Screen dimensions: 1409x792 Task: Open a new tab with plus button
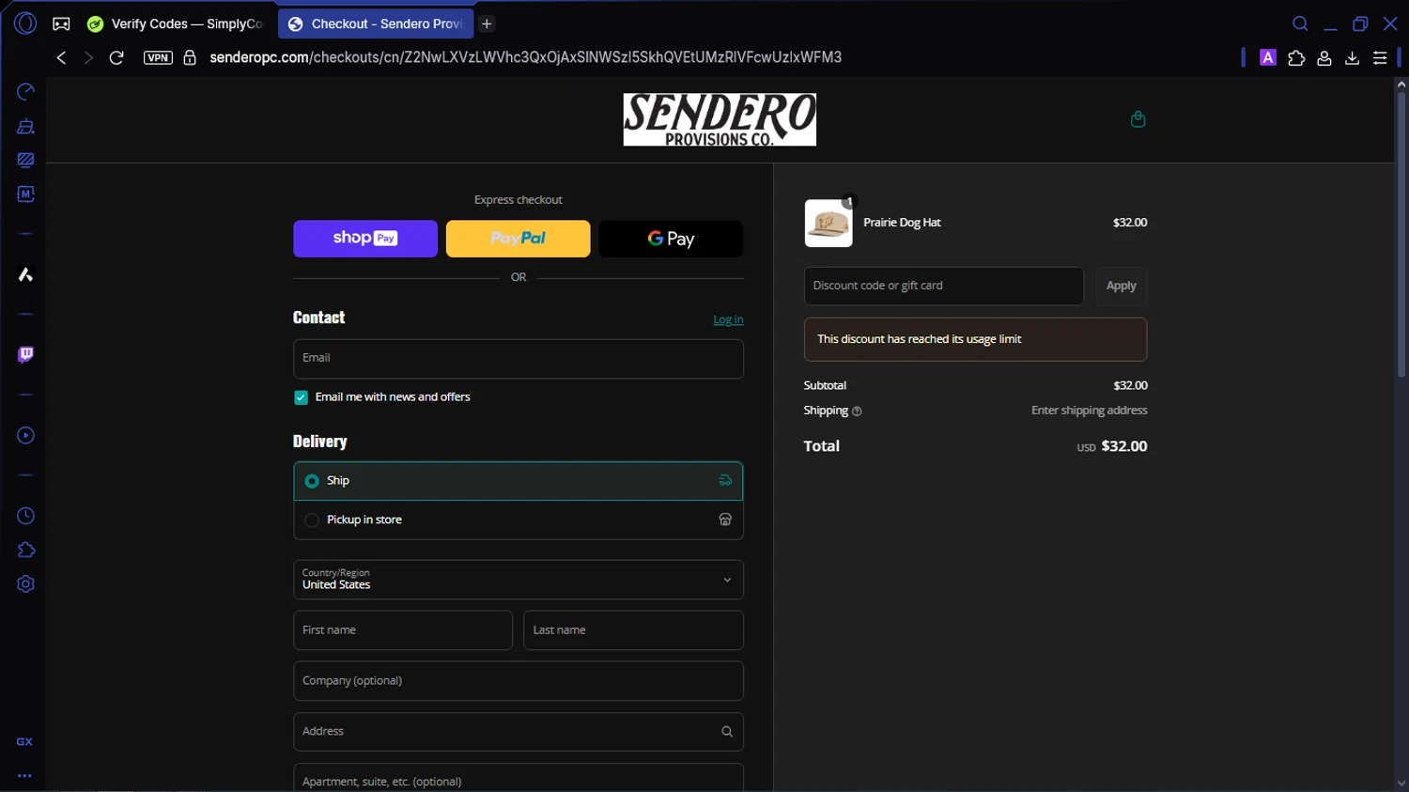(x=487, y=23)
